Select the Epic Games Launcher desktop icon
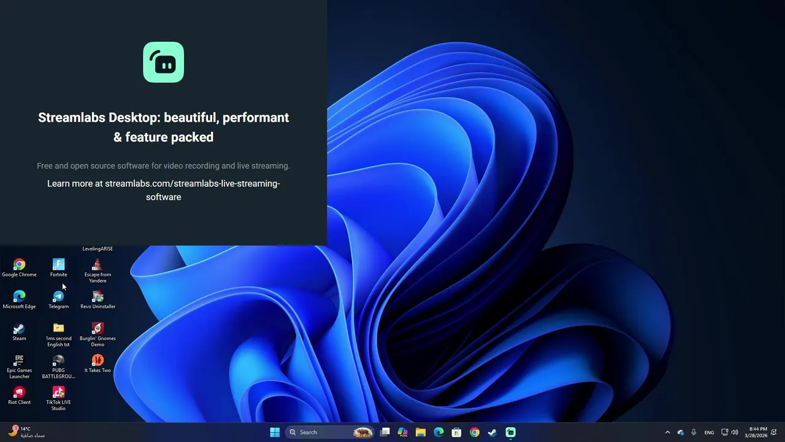 (x=19, y=367)
